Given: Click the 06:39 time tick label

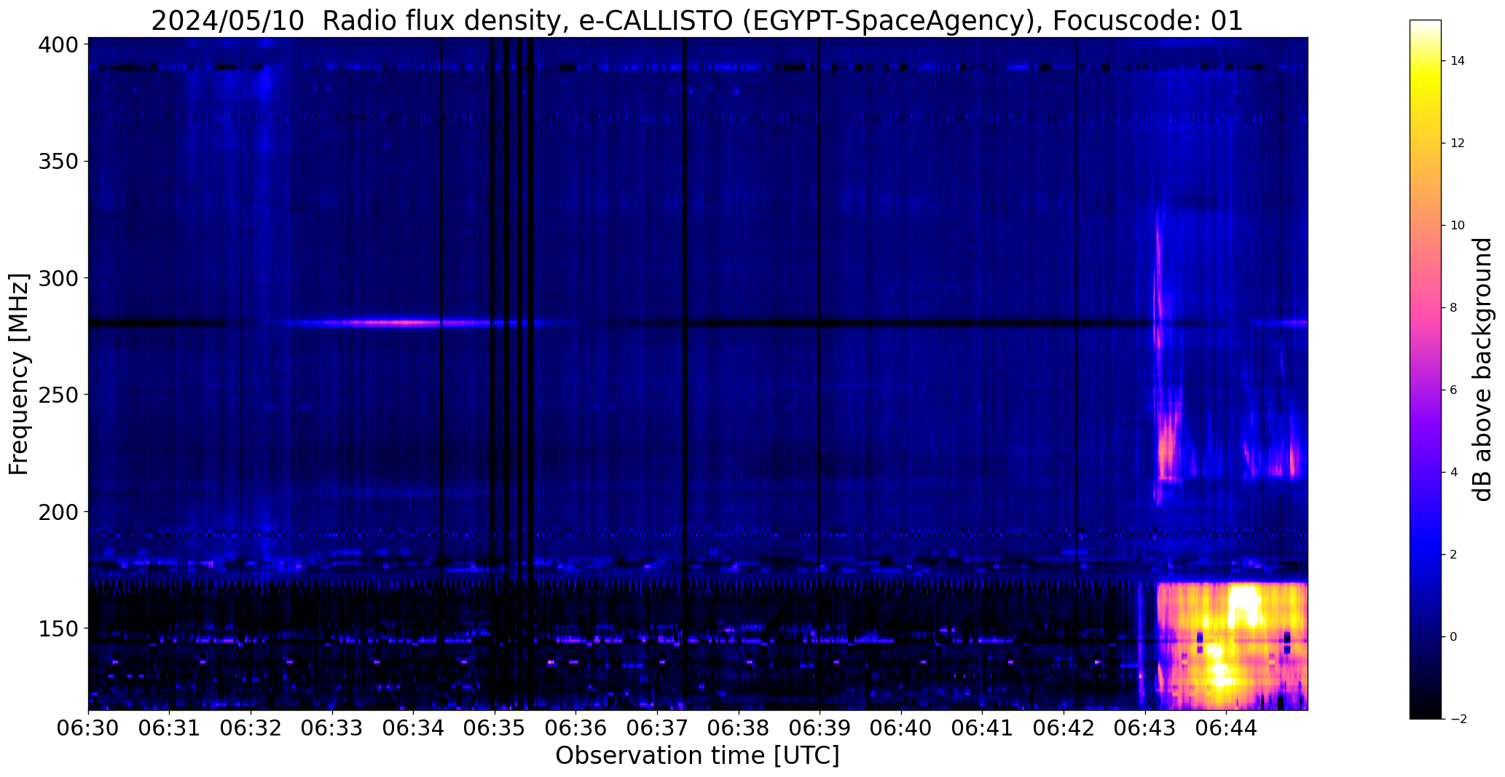Looking at the screenshot, I should point(820,727).
